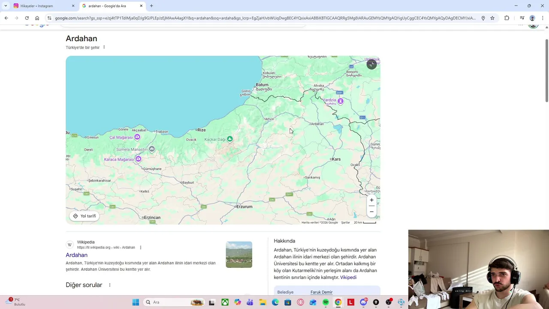Open Outlook from taskbar

tap(313, 302)
